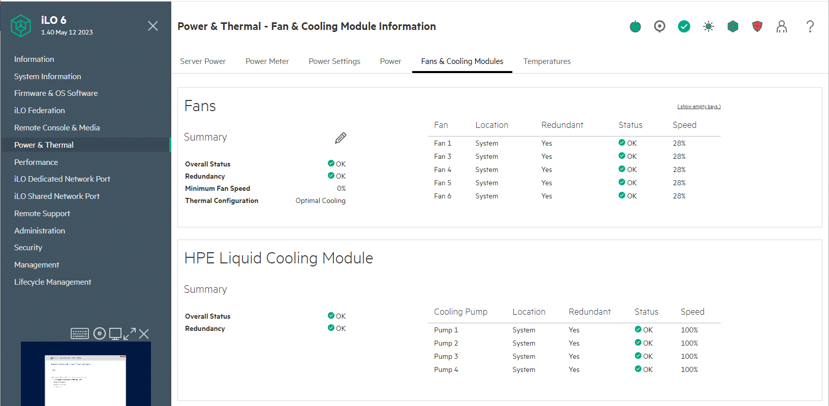Click the Cooling Pump column header
Image resolution: width=829 pixels, height=406 pixels.
460,312
